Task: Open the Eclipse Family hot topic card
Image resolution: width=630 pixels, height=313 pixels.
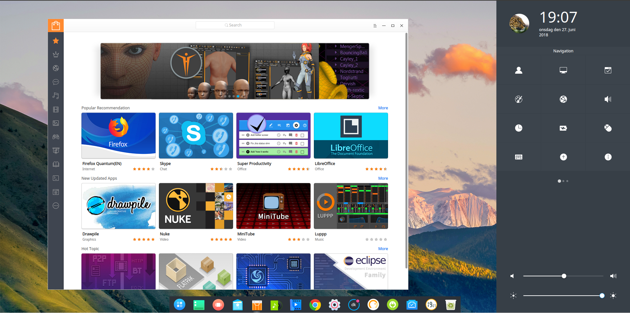Action: pyautogui.click(x=351, y=271)
